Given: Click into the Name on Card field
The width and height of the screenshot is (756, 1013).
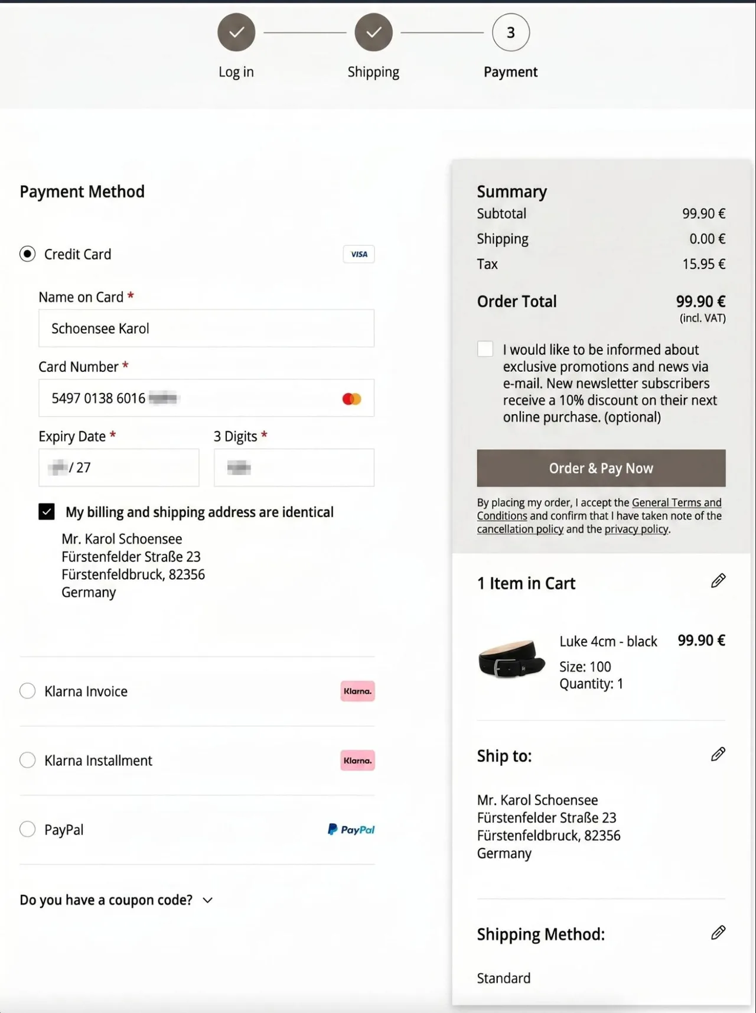Looking at the screenshot, I should (206, 328).
